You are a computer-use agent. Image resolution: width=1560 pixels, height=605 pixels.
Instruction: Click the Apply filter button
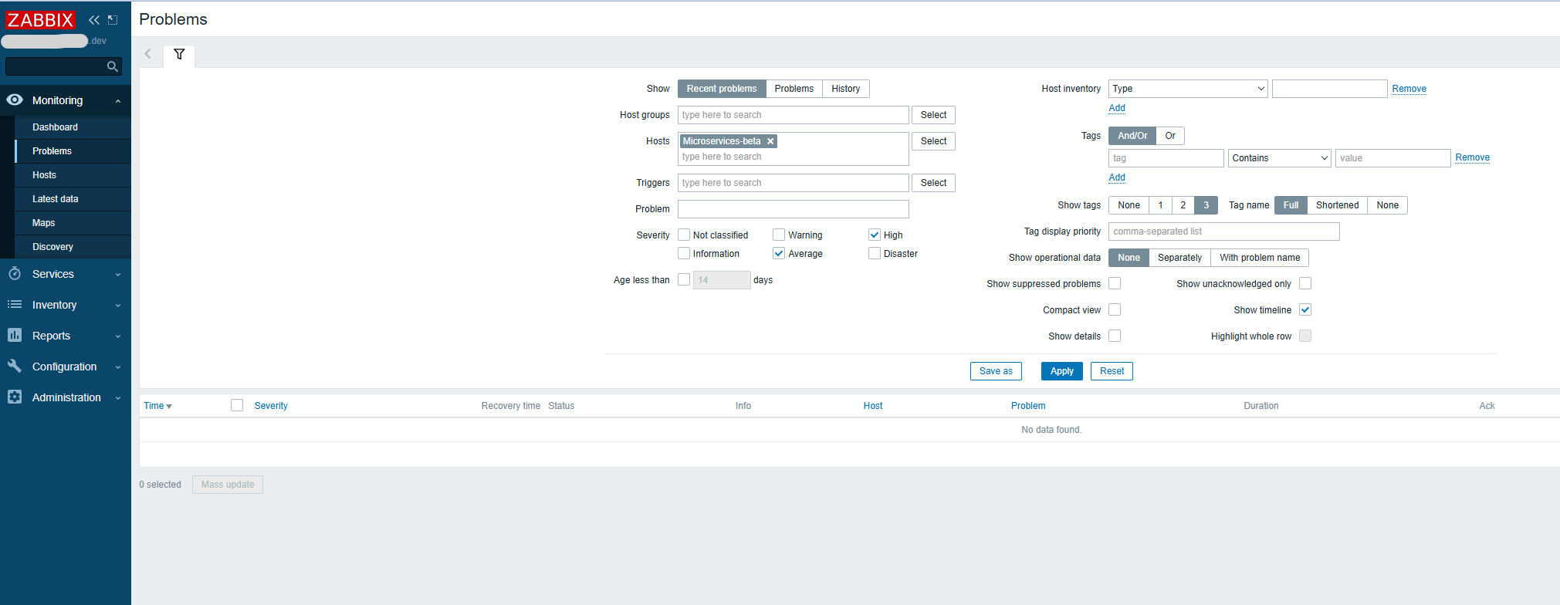pyautogui.click(x=1062, y=371)
